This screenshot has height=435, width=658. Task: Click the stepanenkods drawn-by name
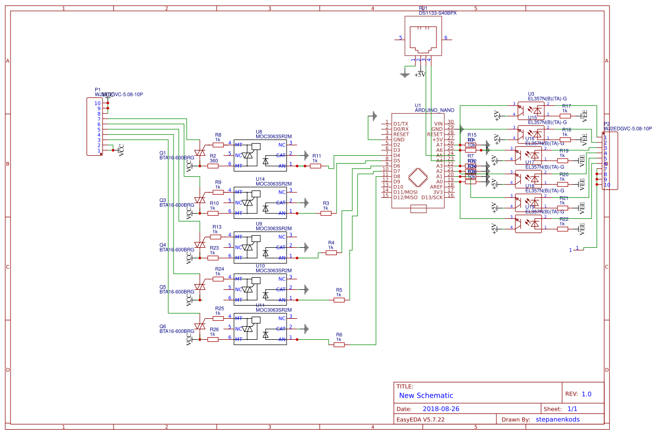coord(557,419)
